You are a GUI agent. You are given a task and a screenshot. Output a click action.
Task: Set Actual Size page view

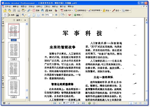(29, 15)
